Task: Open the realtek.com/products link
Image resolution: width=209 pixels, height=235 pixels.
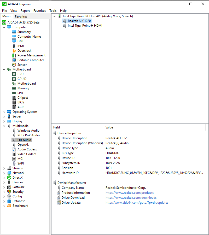Action: pyautogui.click(x=130, y=193)
